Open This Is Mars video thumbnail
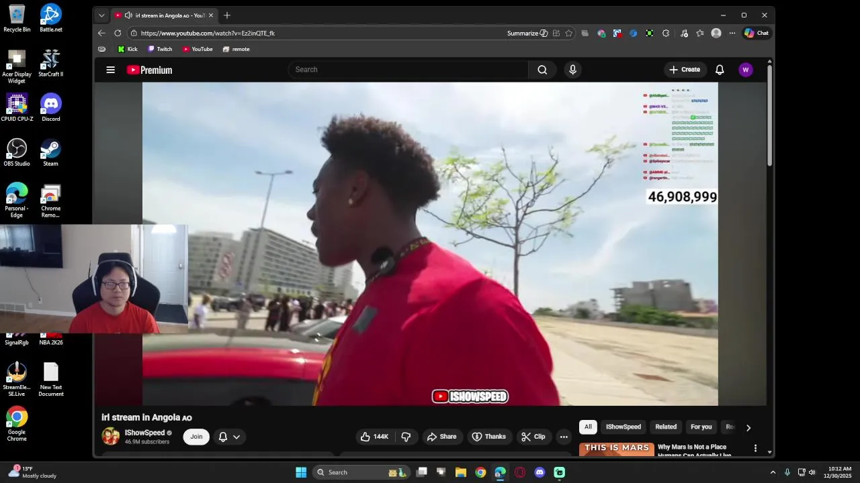 click(617, 449)
